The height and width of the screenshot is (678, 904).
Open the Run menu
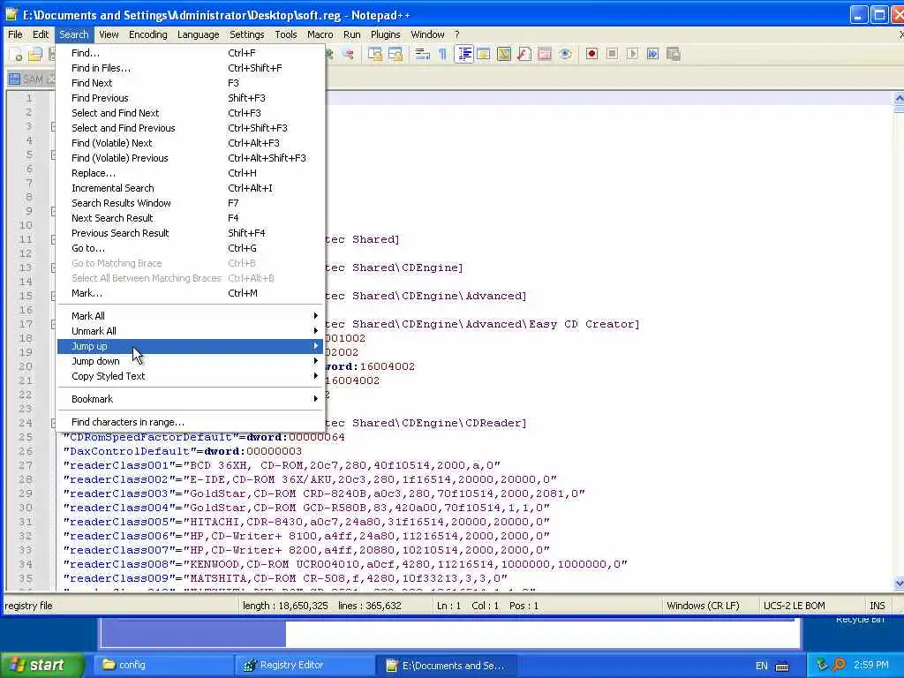click(351, 34)
